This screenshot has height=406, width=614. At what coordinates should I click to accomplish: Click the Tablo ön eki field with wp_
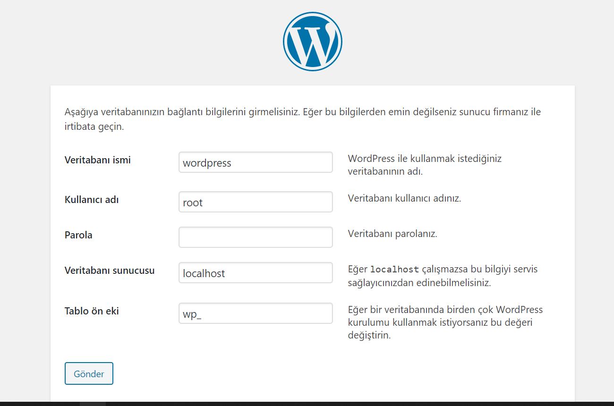[x=256, y=313]
